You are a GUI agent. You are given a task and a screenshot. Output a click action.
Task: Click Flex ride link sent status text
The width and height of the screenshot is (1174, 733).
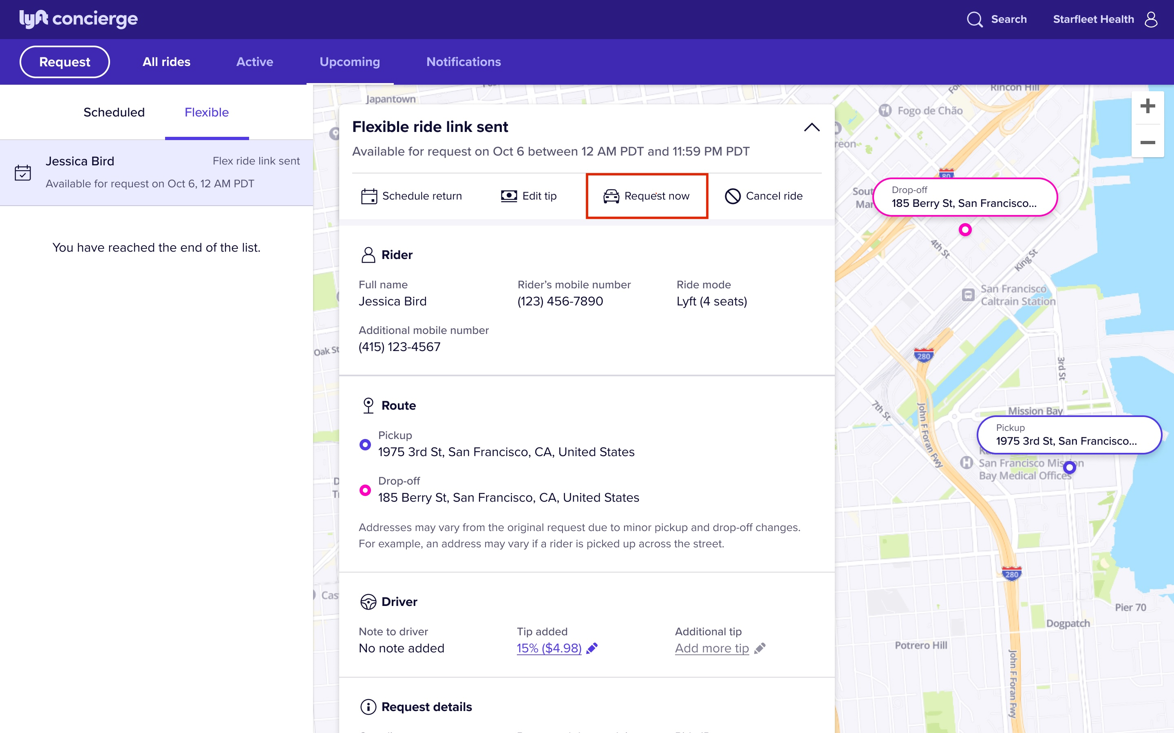[256, 160]
